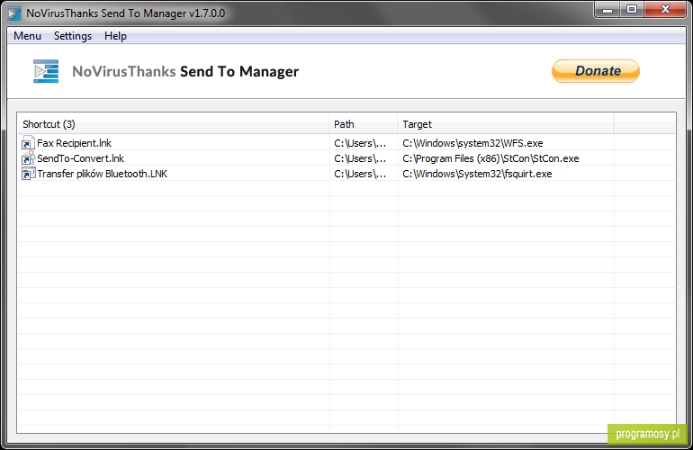Click the title bar application icon

pos(14,13)
